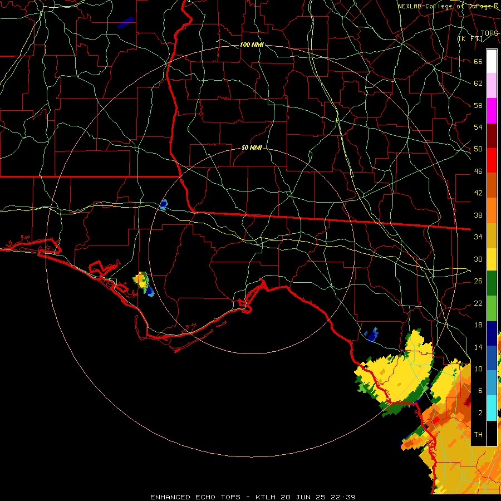Image resolution: width=501 pixels, height=501 pixels.
Task: Click the TOPS legend title
Action: 489,33
